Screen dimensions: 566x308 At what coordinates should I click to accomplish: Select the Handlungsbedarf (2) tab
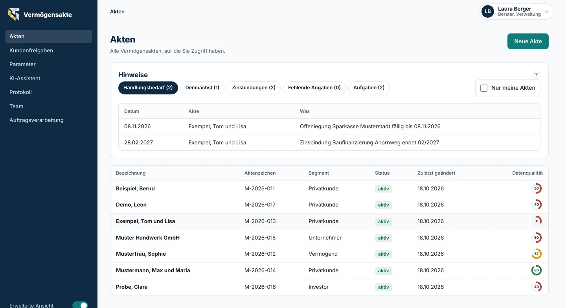tap(148, 88)
